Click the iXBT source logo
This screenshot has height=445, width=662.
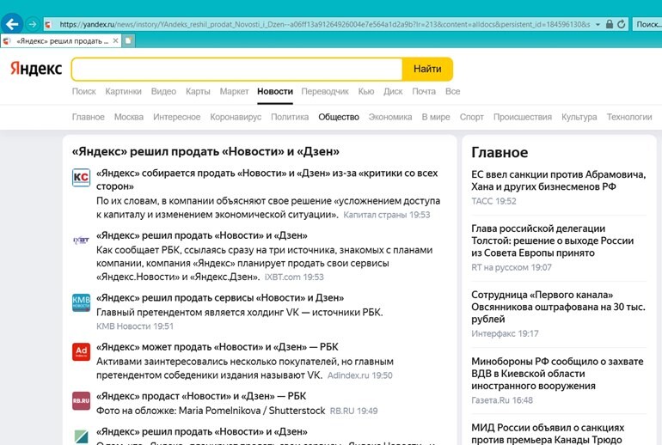click(81, 241)
